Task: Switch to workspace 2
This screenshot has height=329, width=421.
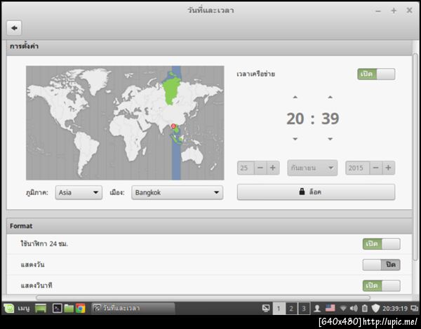Action: point(291,309)
